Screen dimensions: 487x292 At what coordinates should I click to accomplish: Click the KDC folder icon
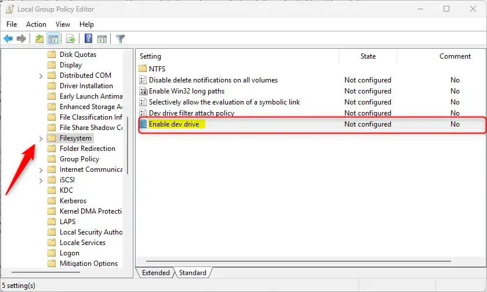[52, 190]
